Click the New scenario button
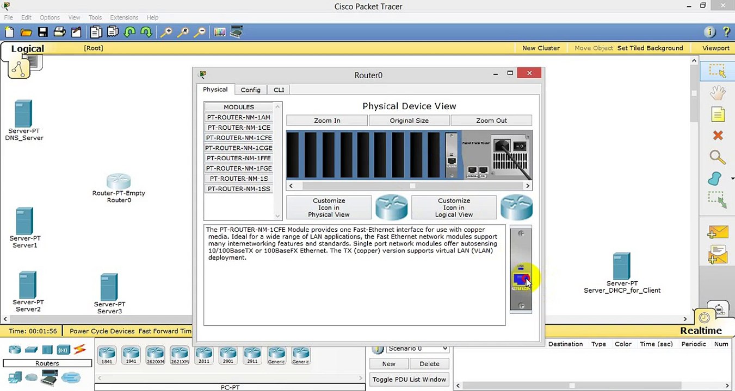The height and width of the screenshot is (391, 735). pos(388,364)
